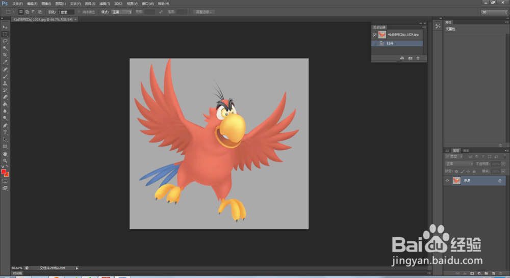Select the Pen tool
Viewport: 510px width, 278px height.
(5, 125)
